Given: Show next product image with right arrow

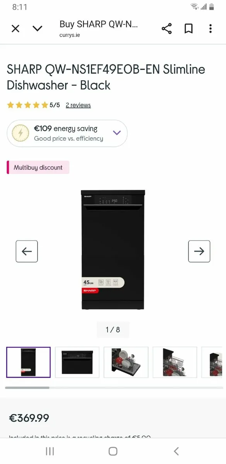Looking at the screenshot, I should [x=199, y=251].
